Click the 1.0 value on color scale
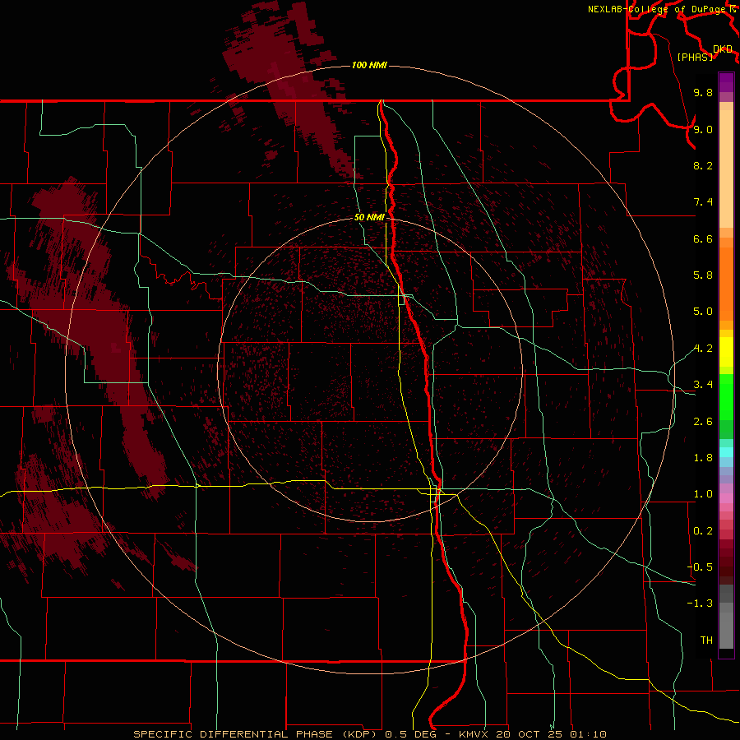The image size is (740, 740). tap(703, 494)
